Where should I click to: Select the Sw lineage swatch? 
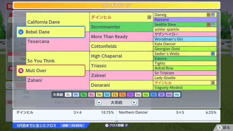tap(138, 94)
